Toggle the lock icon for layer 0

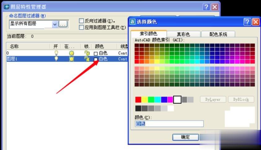(87, 53)
